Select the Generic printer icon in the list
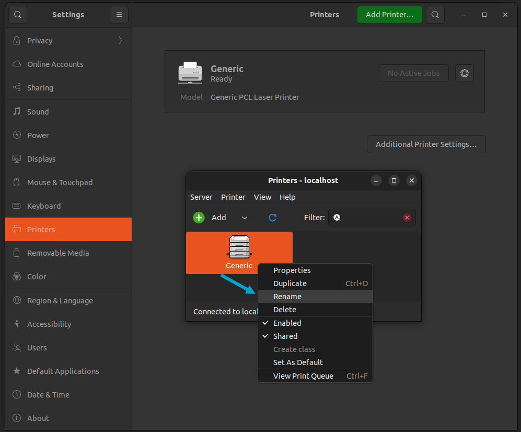 coord(239,249)
